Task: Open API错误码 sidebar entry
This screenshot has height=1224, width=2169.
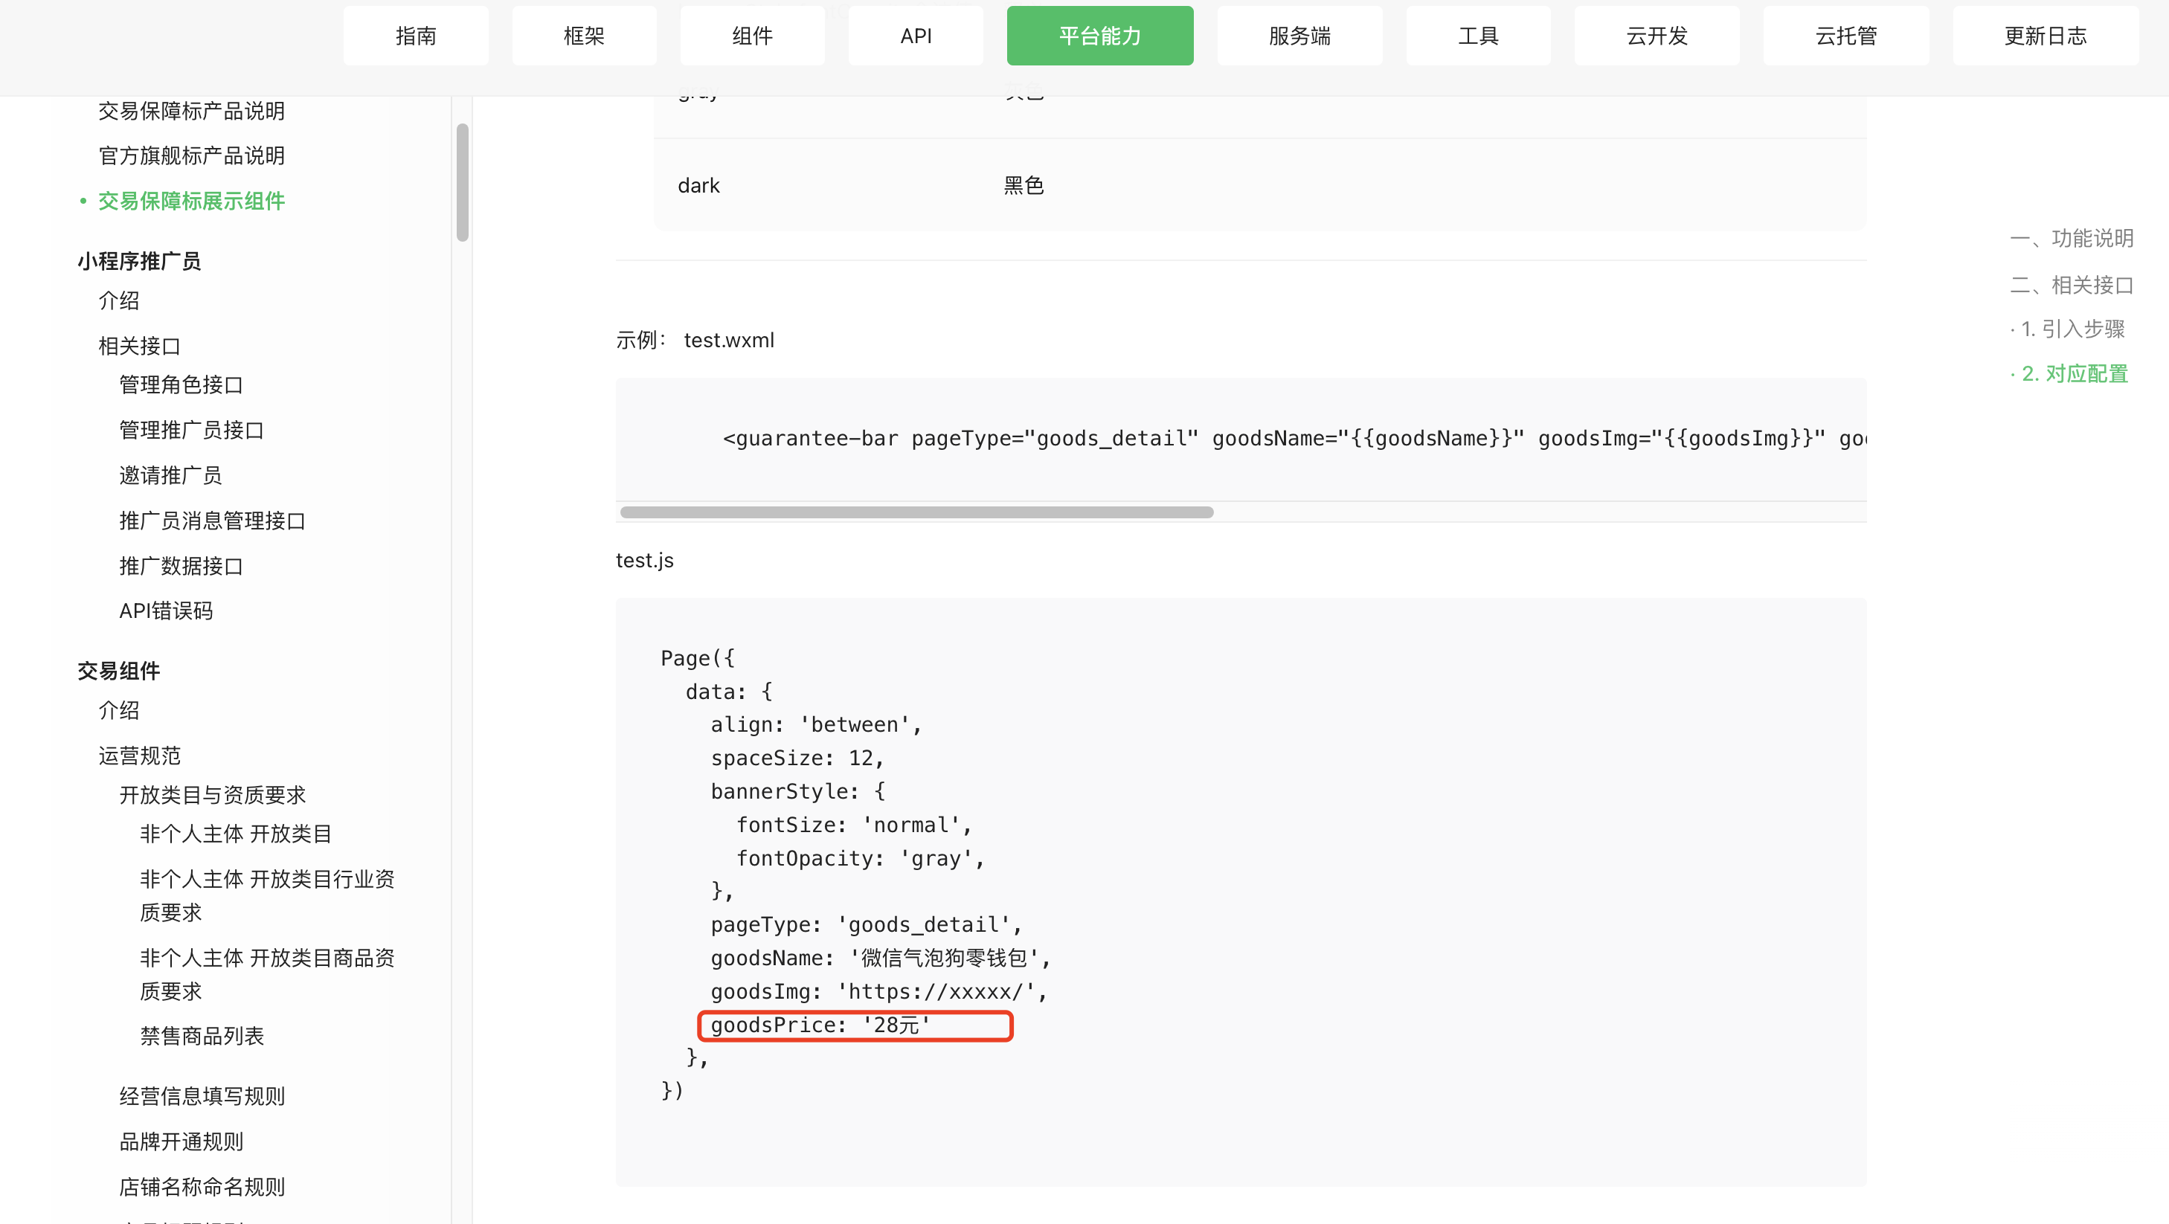Action: click(166, 611)
